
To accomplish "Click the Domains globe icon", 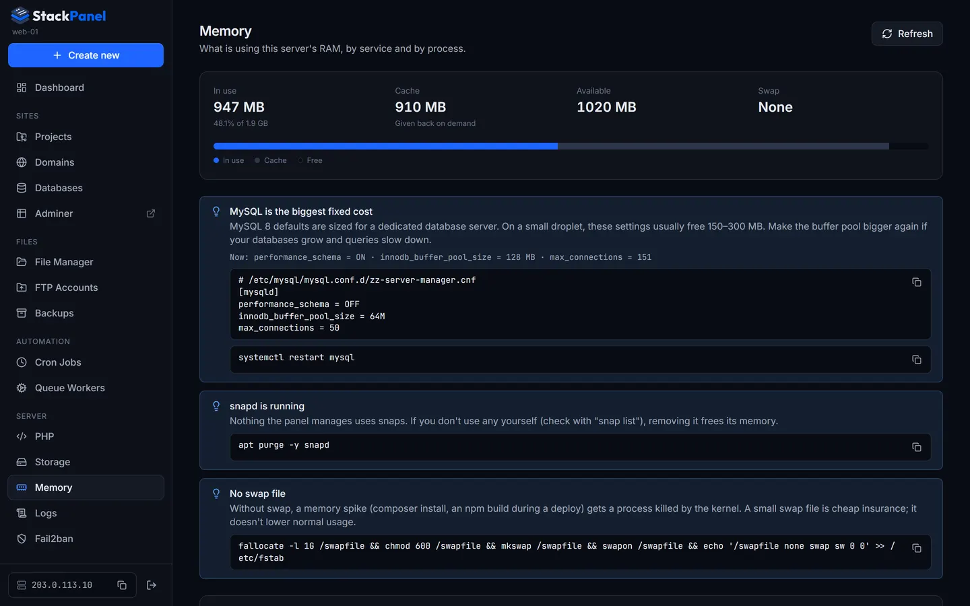I will tap(22, 162).
